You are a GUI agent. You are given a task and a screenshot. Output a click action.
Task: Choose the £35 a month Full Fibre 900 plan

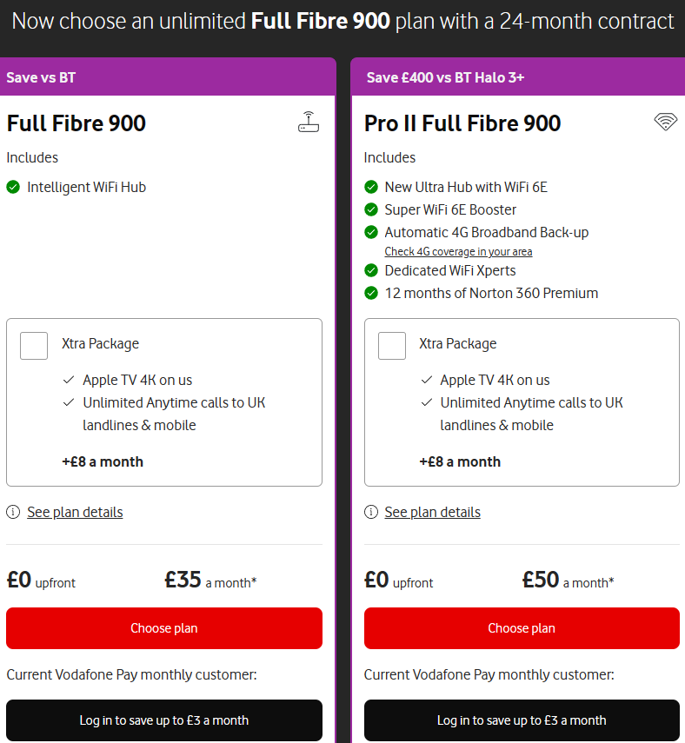coord(164,628)
